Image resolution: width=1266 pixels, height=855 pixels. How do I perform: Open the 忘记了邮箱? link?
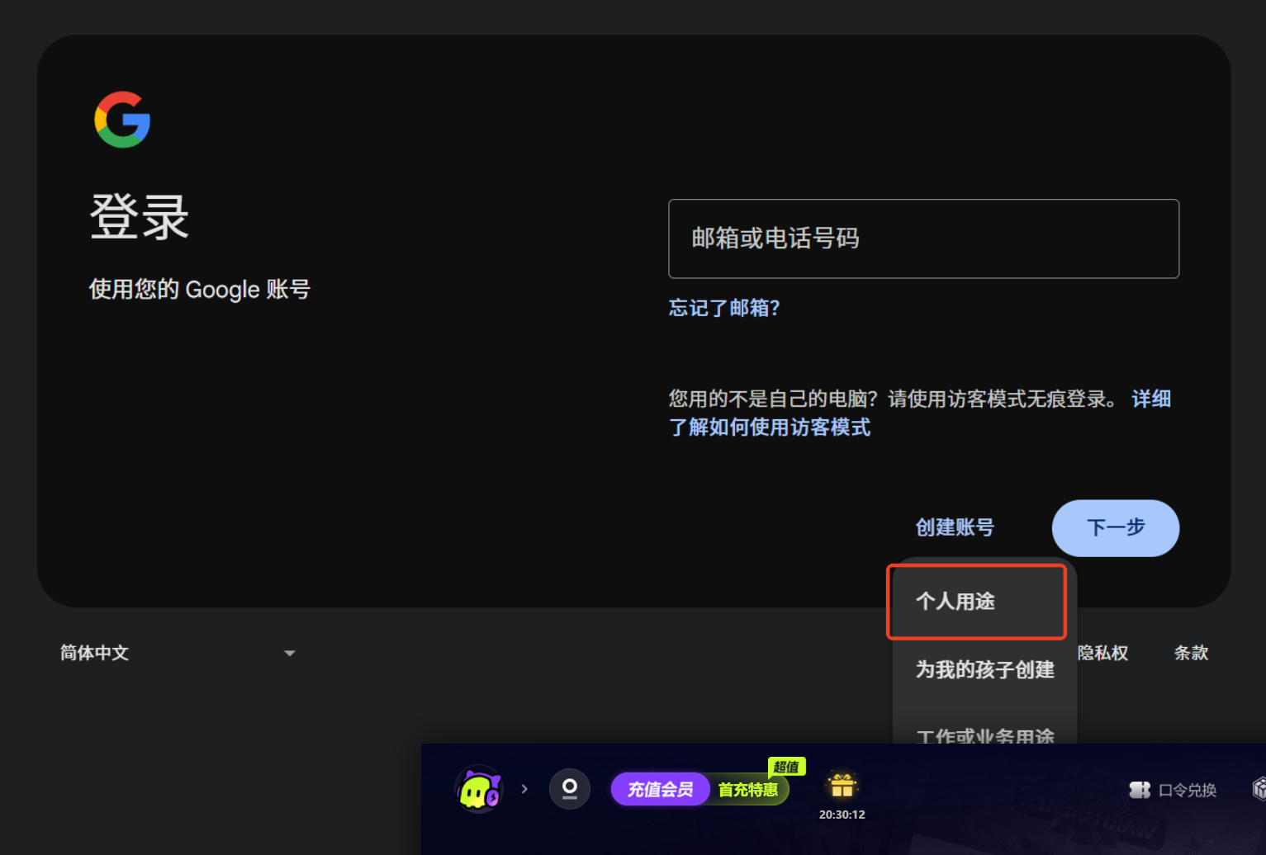[724, 308]
